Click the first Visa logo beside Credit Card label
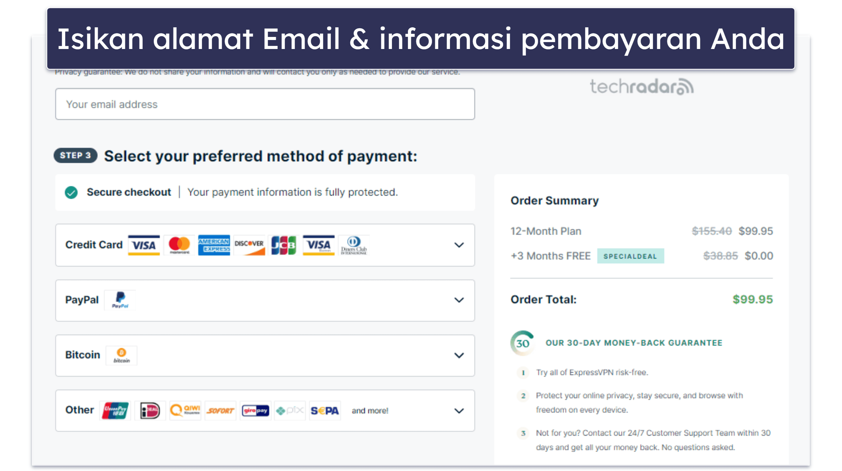This screenshot has height=471, width=842. [x=144, y=245]
